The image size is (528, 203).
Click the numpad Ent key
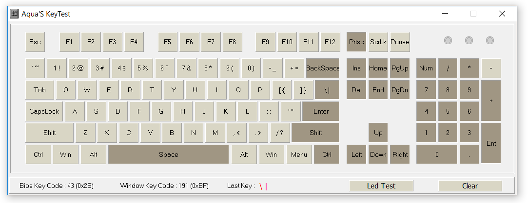491,143
